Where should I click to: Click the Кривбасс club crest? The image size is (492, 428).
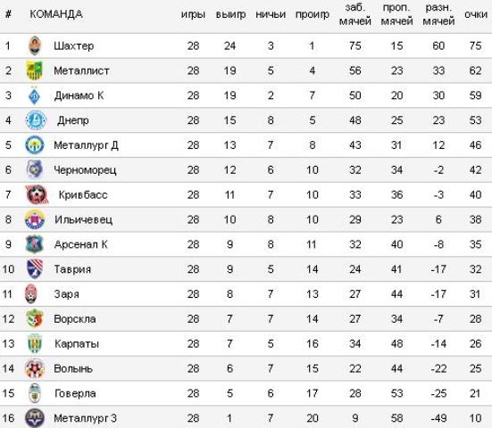coord(37,194)
